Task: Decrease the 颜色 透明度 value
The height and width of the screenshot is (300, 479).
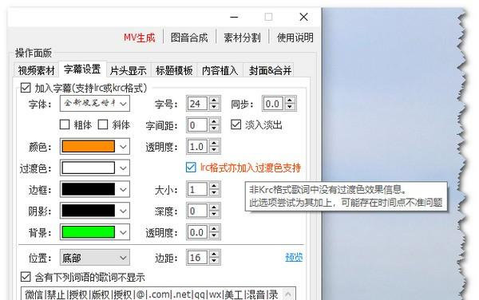Action: (214, 150)
